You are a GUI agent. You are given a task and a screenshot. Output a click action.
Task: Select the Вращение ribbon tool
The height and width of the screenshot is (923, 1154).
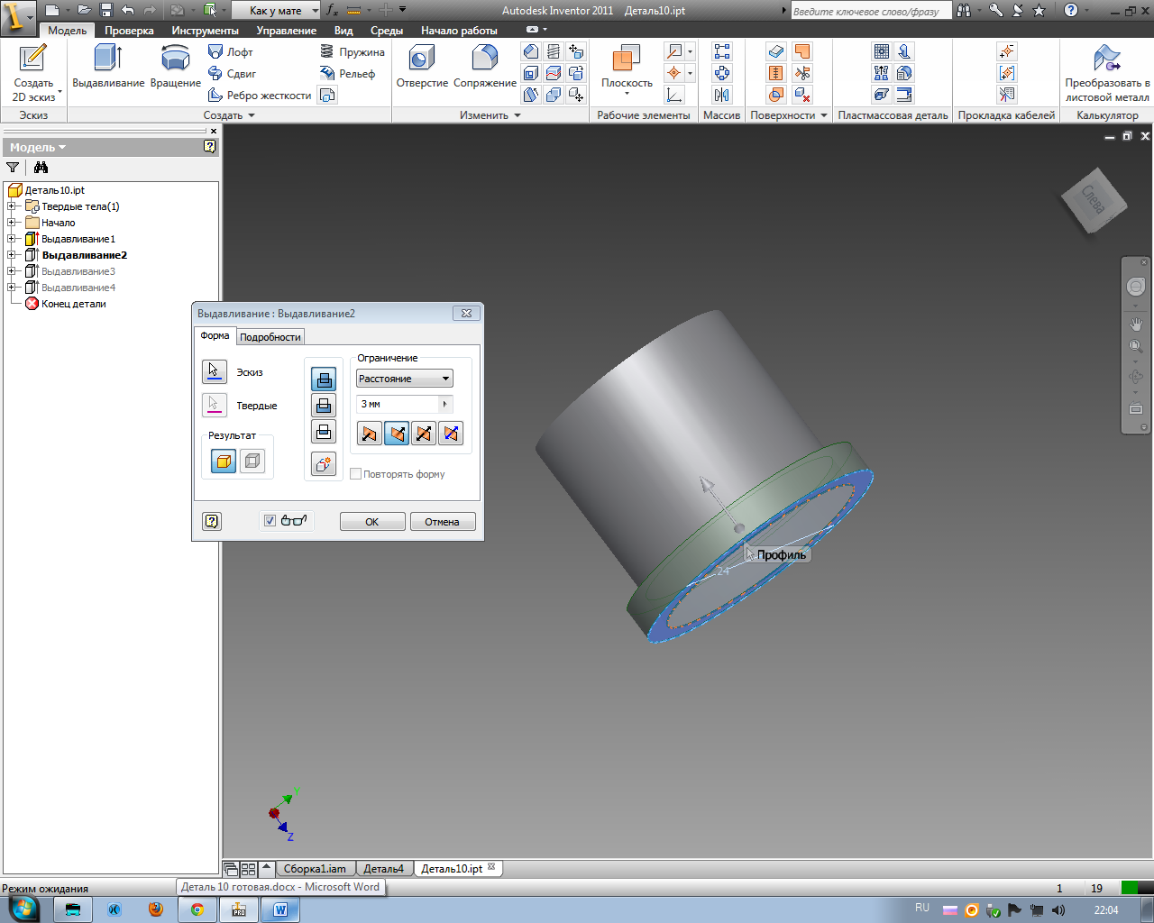(x=176, y=68)
